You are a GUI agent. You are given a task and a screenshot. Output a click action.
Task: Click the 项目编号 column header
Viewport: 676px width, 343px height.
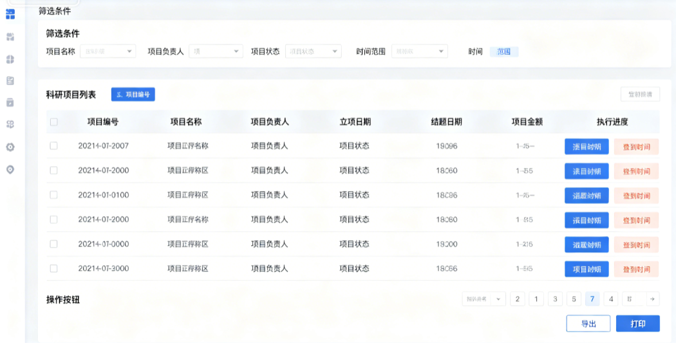click(103, 122)
